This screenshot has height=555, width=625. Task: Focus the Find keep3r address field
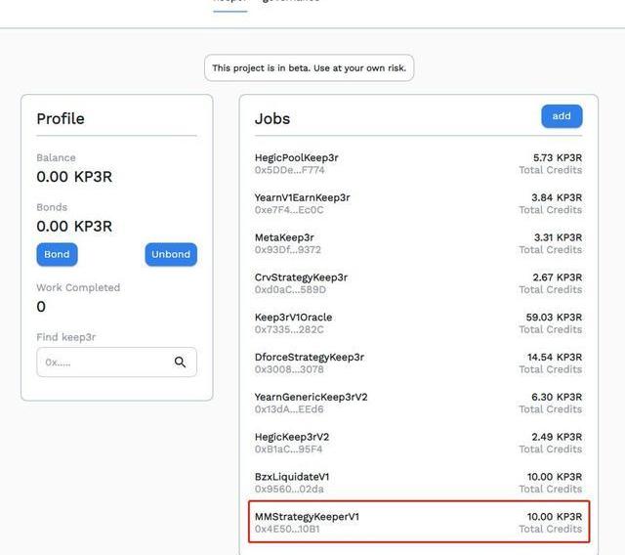104,363
